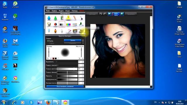187x105 pixels.
Task: Open Skype from the taskbar
Action: [31, 102]
